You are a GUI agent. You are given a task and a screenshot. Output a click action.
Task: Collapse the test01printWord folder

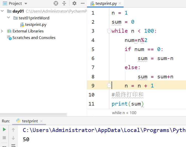coord(9,18)
